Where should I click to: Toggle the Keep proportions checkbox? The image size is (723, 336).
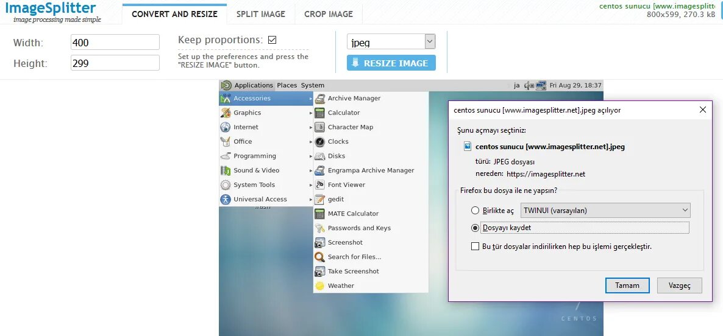click(x=272, y=40)
